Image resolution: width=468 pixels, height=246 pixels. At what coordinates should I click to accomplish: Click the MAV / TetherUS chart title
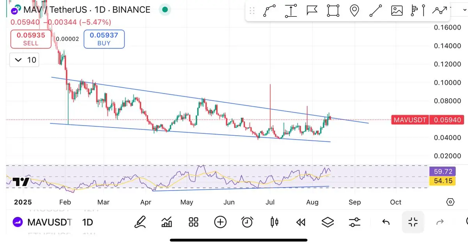coord(86,9)
